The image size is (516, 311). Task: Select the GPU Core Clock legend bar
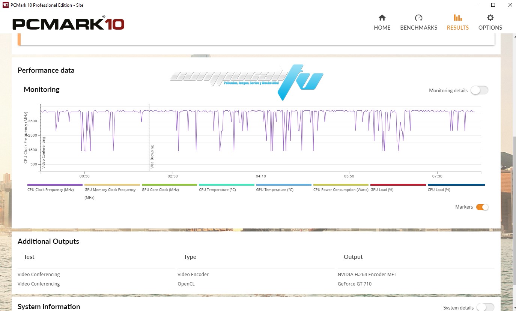[169, 185]
